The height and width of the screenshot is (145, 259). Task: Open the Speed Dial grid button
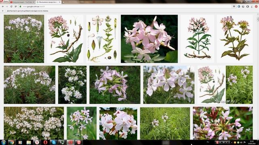[x=16, y=6]
